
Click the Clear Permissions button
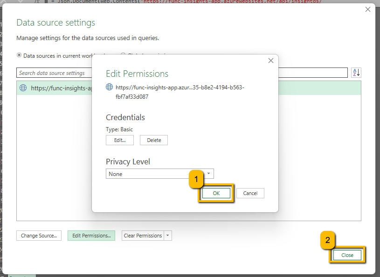click(143, 236)
